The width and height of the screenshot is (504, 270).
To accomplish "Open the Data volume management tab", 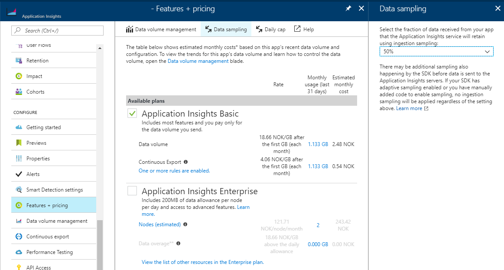I will [161, 29].
